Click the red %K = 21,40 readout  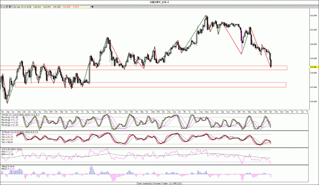7,140
